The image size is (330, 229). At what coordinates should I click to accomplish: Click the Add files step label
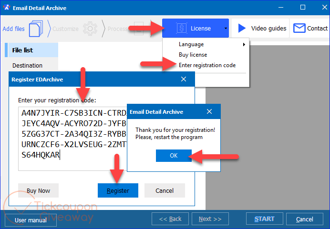coord(13,29)
